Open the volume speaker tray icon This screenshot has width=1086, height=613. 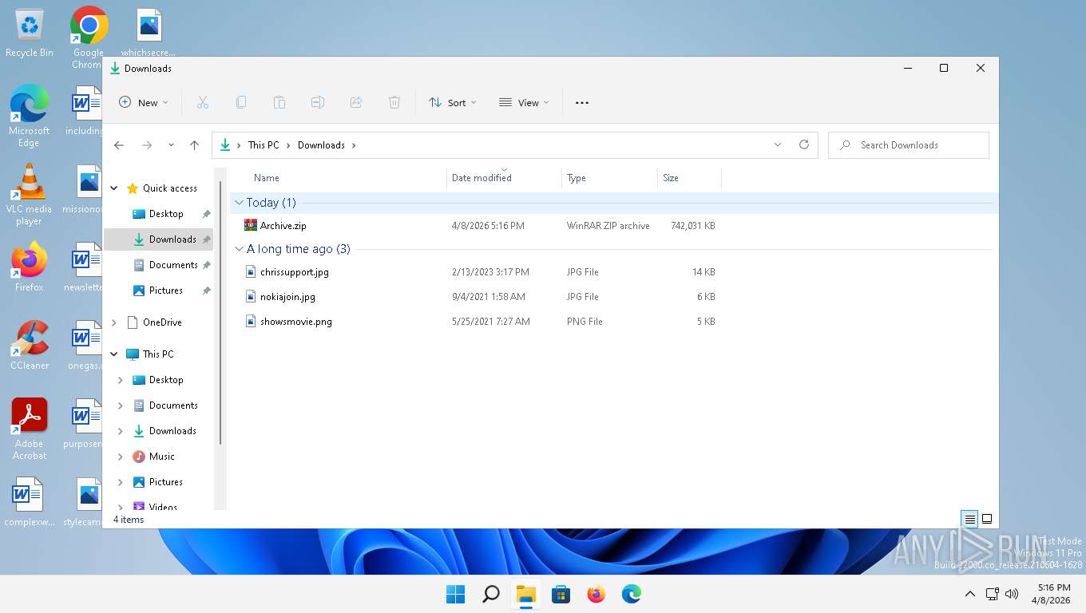[x=1012, y=594]
